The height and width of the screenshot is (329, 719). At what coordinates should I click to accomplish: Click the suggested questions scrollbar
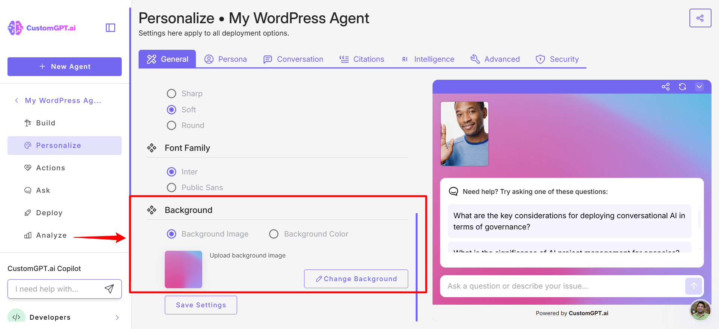pyautogui.click(x=699, y=219)
